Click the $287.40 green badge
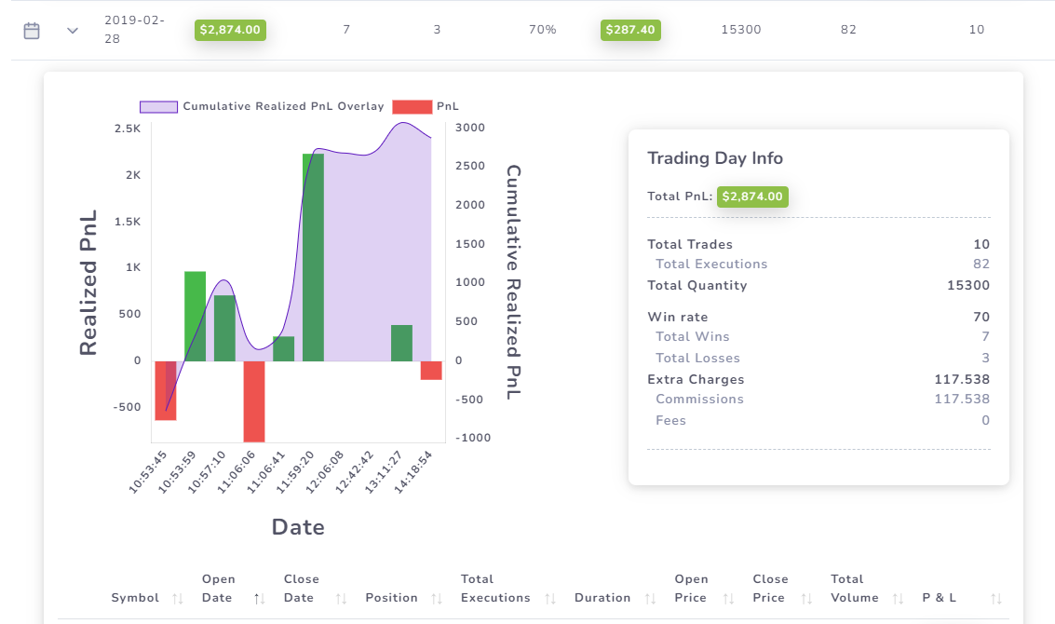The width and height of the screenshot is (1055, 624). 630,30
